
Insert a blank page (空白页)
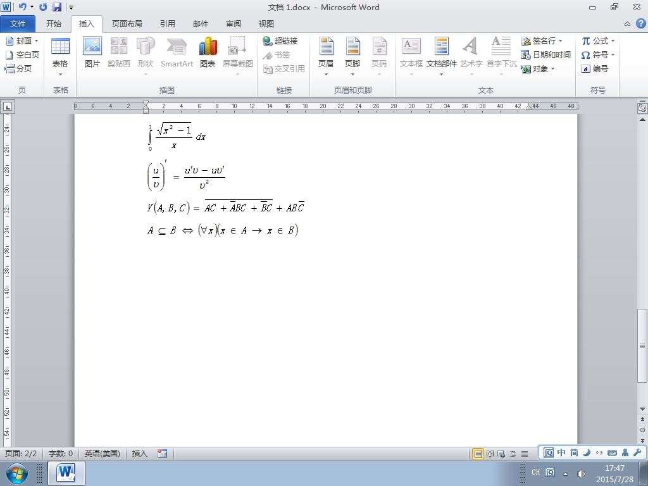point(22,54)
